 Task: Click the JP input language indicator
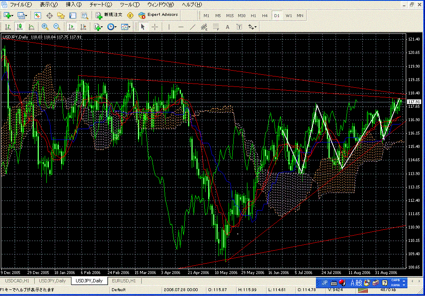tap(325, 283)
